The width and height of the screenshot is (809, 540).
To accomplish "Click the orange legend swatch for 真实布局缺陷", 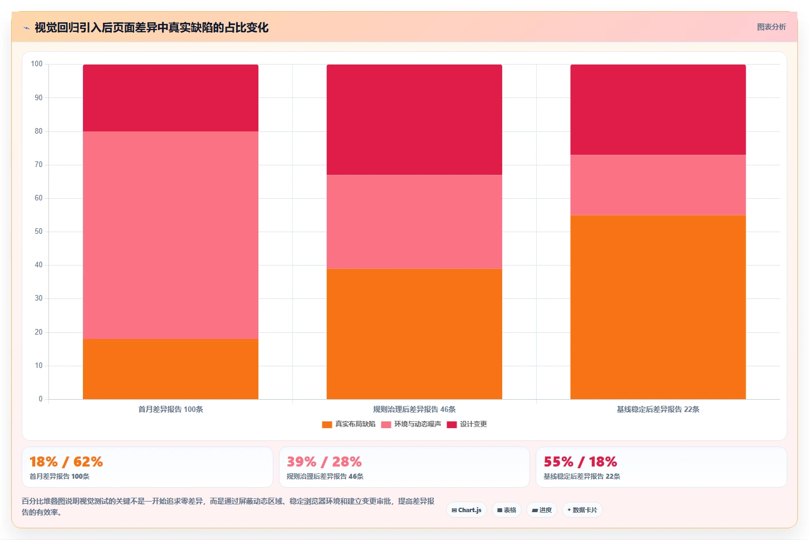I will [x=327, y=425].
